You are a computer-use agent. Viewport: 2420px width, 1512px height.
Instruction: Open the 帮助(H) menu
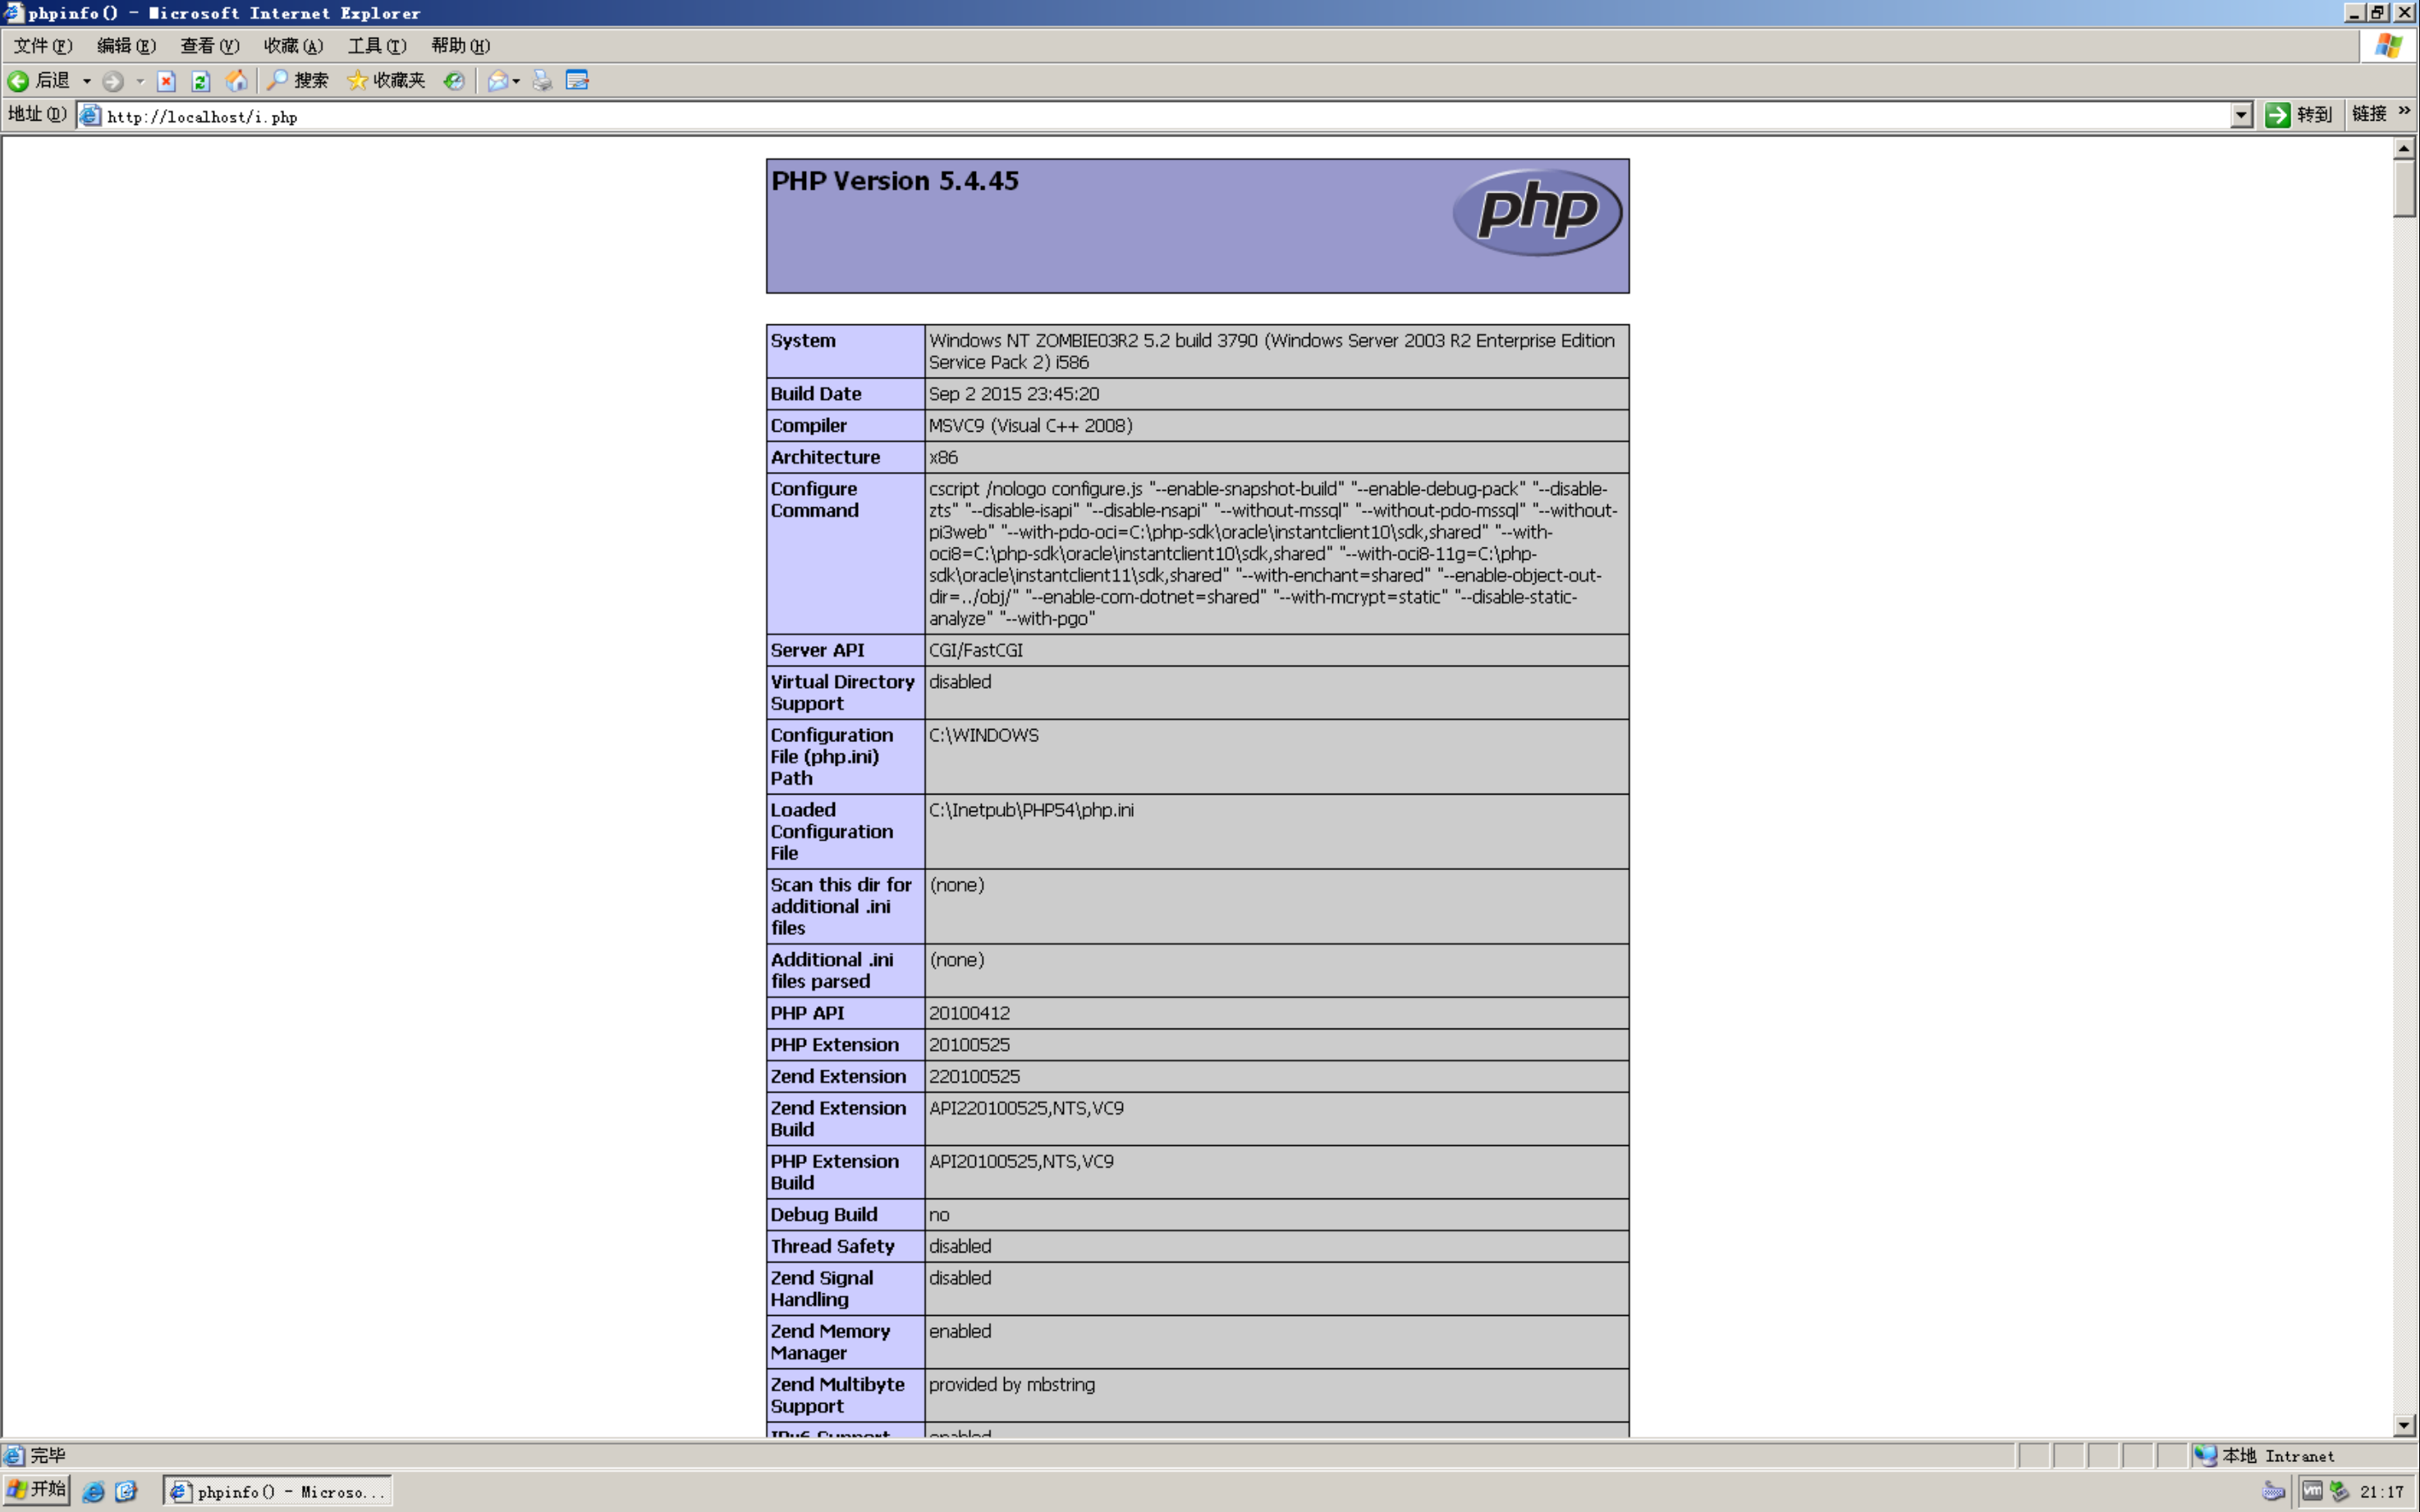point(460,46)
